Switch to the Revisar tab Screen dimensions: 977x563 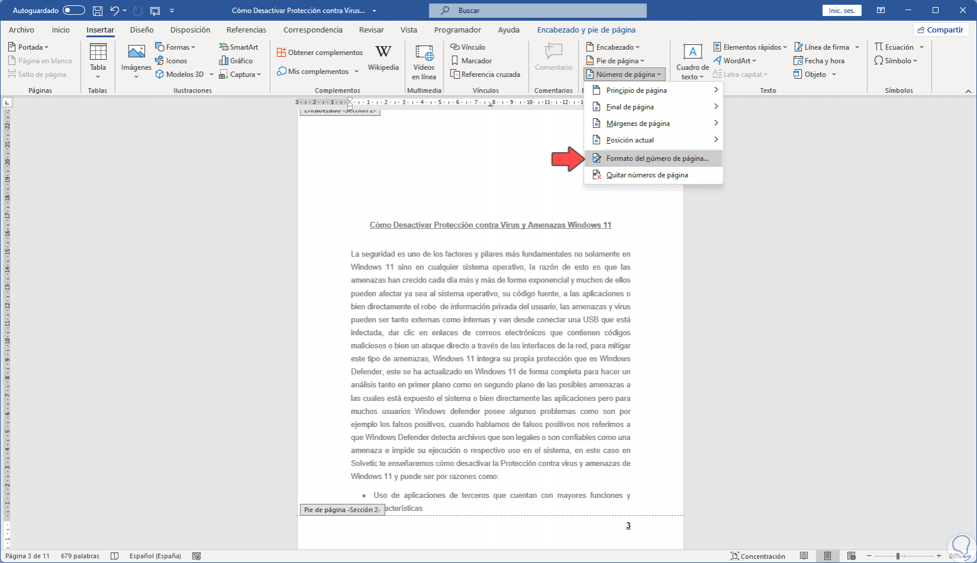371,30
